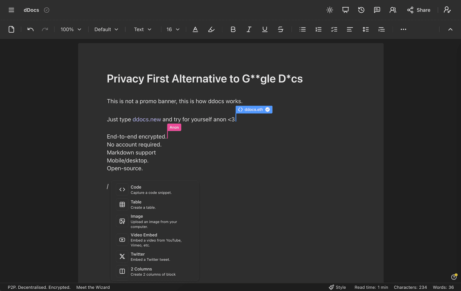Click the Characters: 234 counter
461x291 pixels.
(410, 287)
